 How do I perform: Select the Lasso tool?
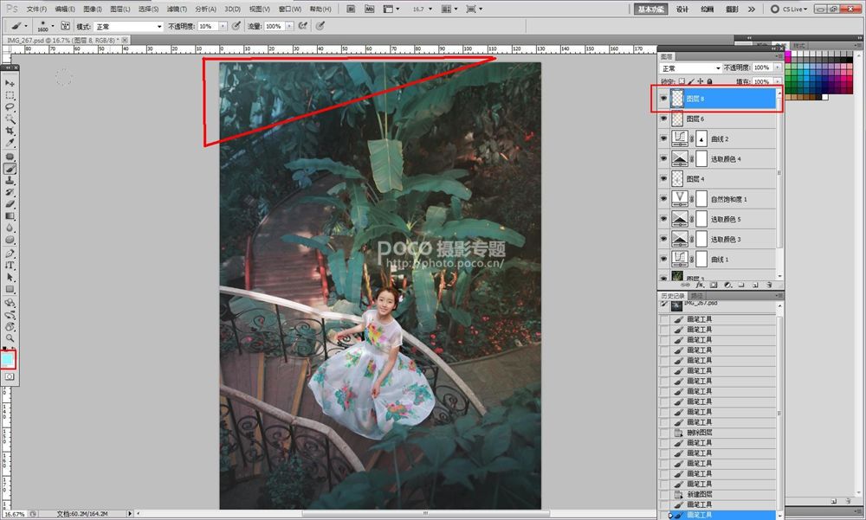click(x=10, y=106)
